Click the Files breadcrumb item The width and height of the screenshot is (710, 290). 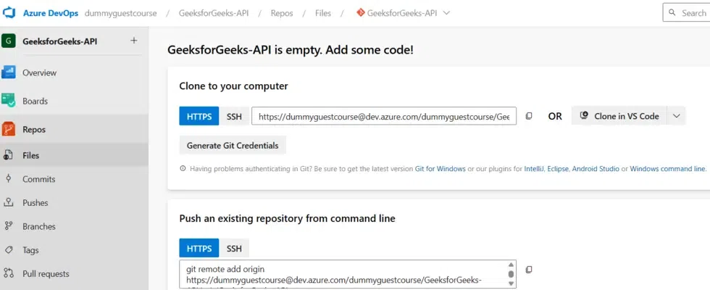[323, 13]
